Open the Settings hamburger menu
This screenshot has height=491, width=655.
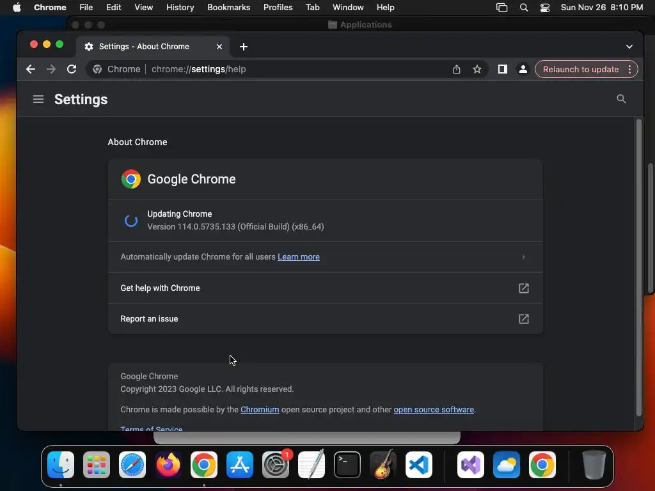pyautogui.click(x=38, y=99)
